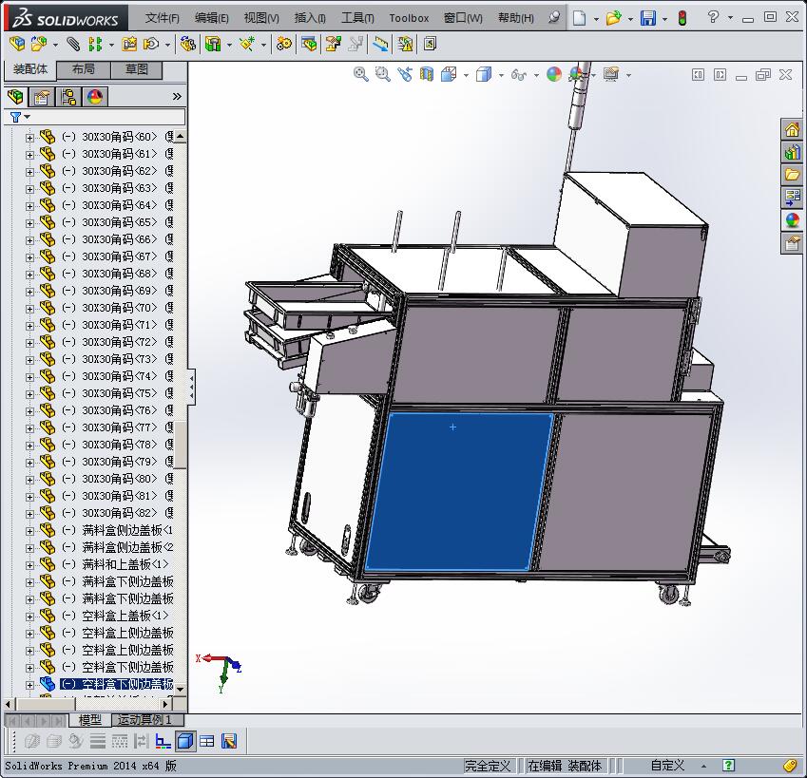807x778 pixels.
Task: Switch to the 布局 tab
Action: [x=83, y=69]
